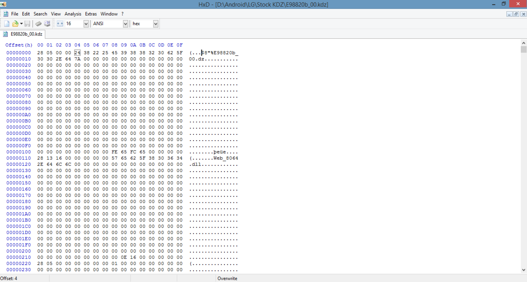
Task: Click column header 0F
Action: 180,45
